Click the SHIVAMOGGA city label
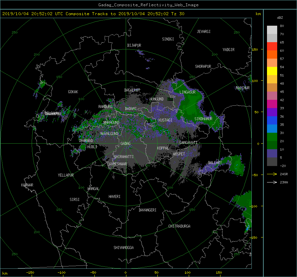Screen dimensions: 297x277 [x=123, y=248]
